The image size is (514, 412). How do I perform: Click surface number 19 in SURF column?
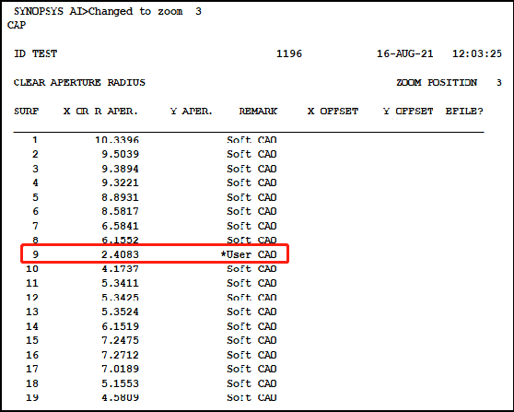32,397
